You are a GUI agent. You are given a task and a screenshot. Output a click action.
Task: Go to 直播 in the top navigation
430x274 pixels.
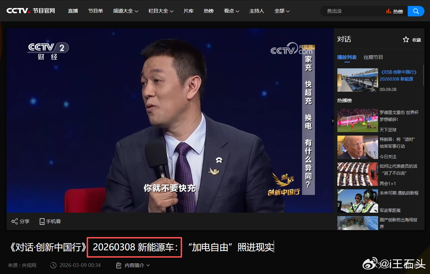point(73,11)
